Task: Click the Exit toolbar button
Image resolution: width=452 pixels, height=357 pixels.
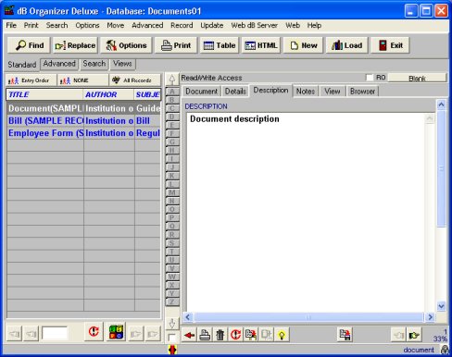Action: click(390, 45)
